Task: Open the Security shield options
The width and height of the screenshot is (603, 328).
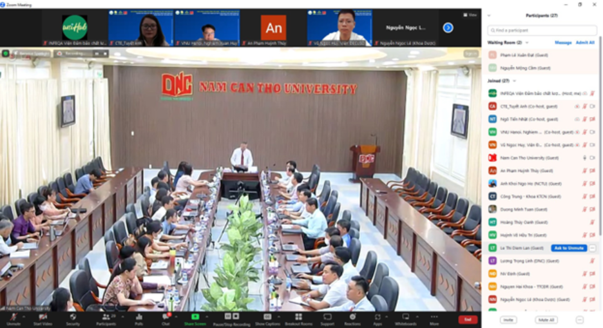Action: tap(73, 319)
